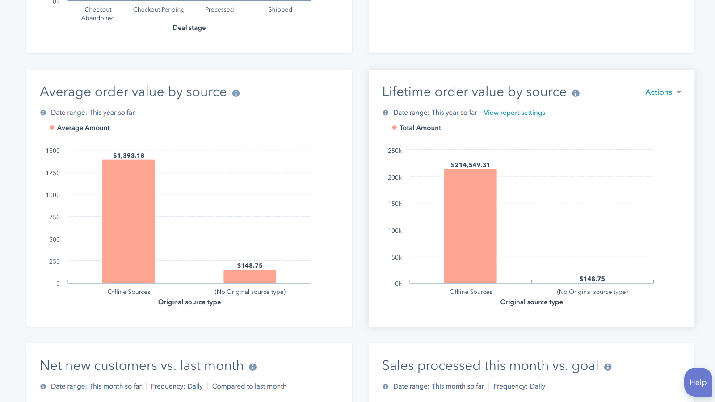Click the info icon beside Average order value by source
The image size is (715, 402).
[236, 93]
